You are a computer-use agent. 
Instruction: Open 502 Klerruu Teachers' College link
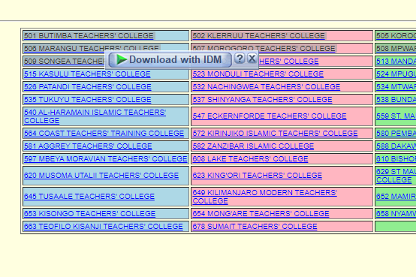pyautogui.click(x=258, y=36)
